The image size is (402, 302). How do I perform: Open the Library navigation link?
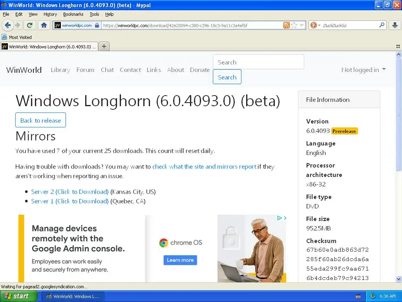[x=60, y=70]
